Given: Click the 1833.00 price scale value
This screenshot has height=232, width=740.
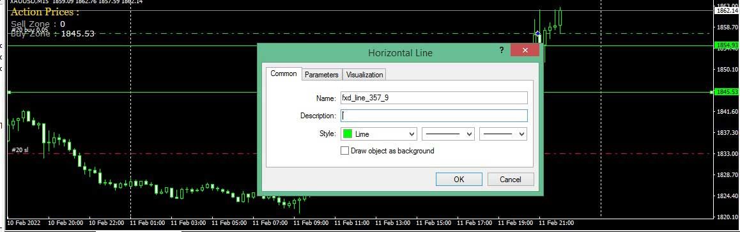Looking at the screenshot, I should [727, 154].
